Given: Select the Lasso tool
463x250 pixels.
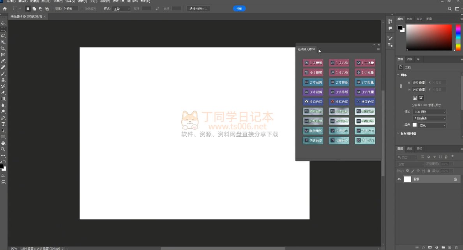Looking at the screenshot, I should (3, 36).
